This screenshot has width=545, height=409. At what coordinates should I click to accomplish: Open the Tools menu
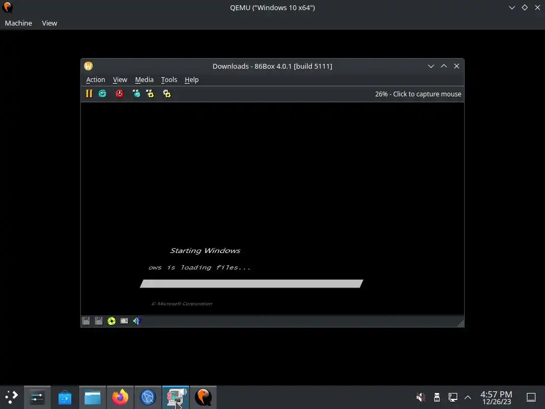point(169,80)
